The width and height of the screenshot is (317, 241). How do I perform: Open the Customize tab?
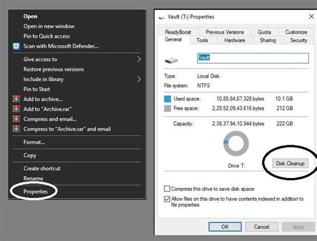point(296,32)
